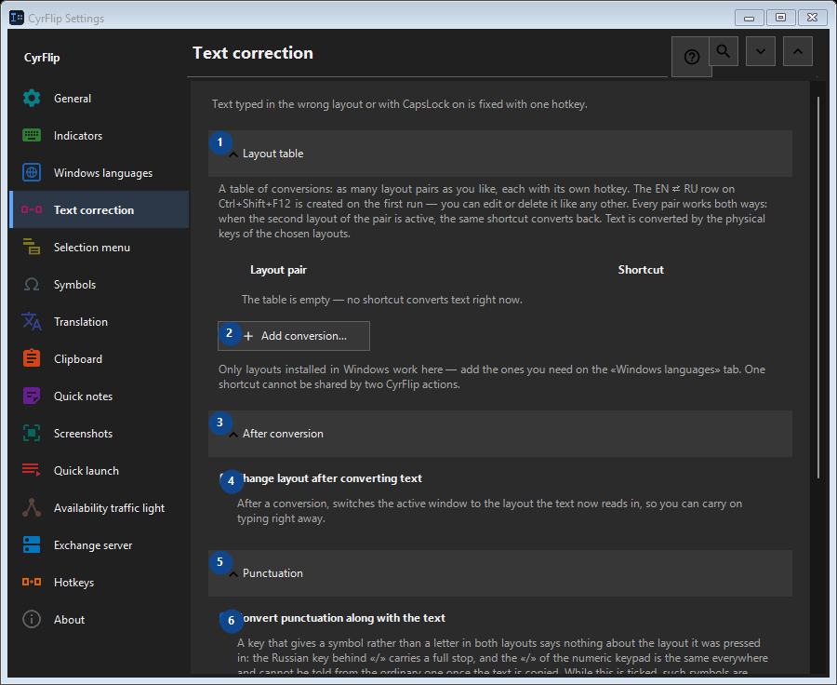Viewport: 837px width, 685px height.
Task: Click the "CyrFlip" title in the sidebar
Action: tap(42, 58)
